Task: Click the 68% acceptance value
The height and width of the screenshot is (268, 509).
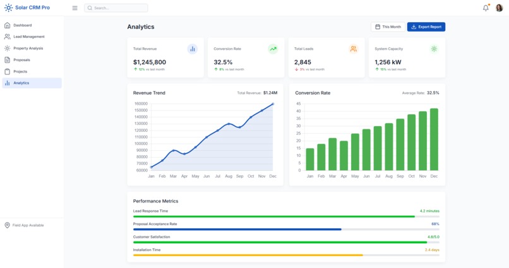Action: pos(435,224)
